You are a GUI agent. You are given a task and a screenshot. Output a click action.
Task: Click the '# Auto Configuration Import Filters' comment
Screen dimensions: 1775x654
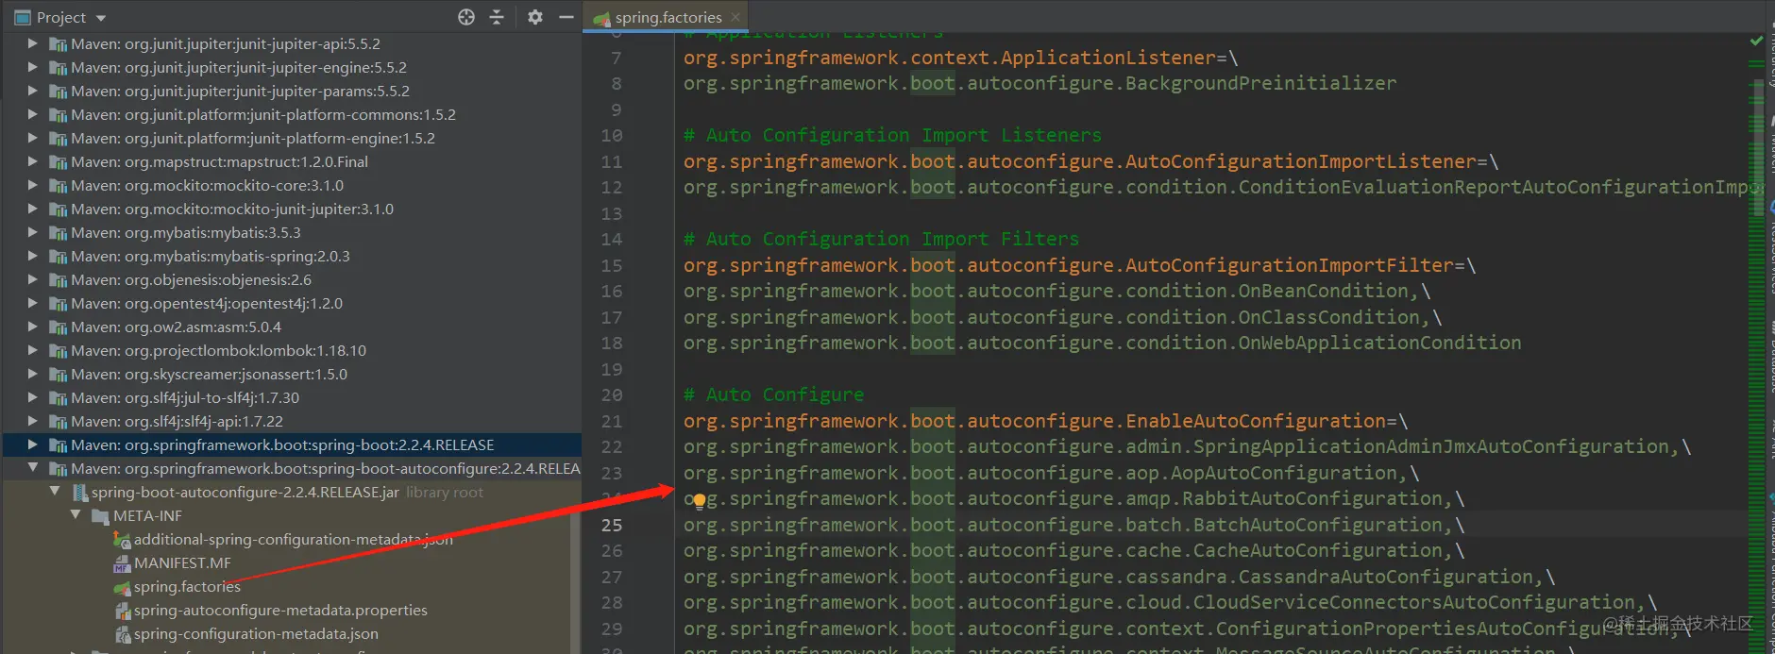point(881,239)
